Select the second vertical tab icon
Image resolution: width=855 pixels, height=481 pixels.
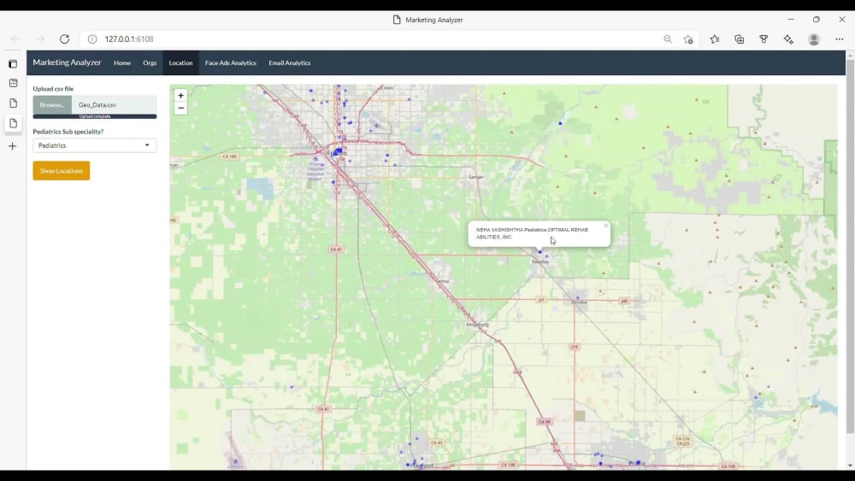tap(13, 83)
